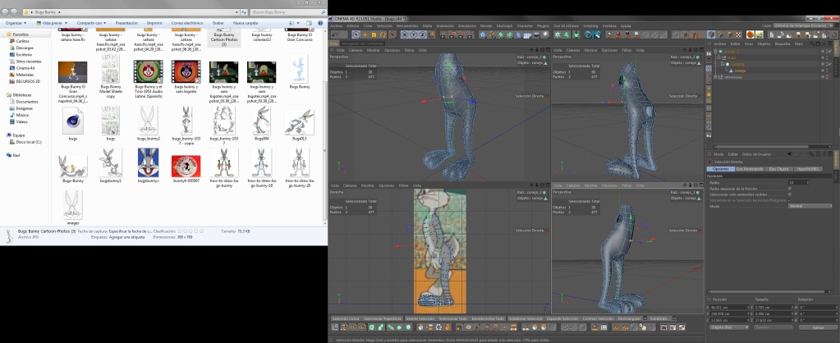The height and width of the screenshot is (343, 840).
Task: Open the Malla menu
Action: coord(427,25)
